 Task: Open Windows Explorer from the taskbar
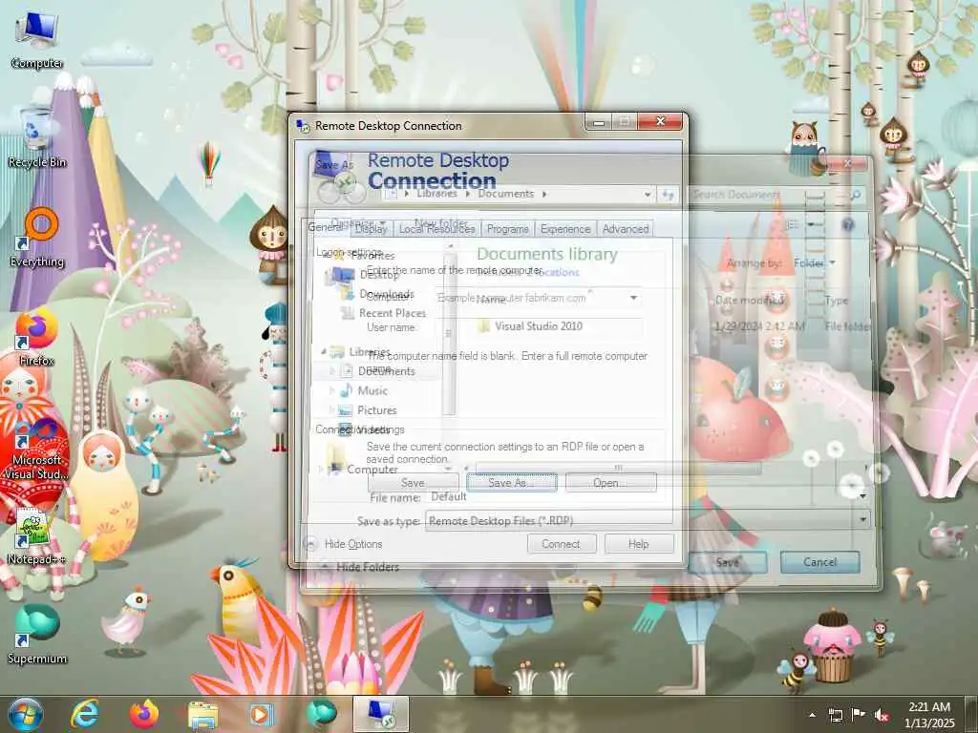[202, 714]
